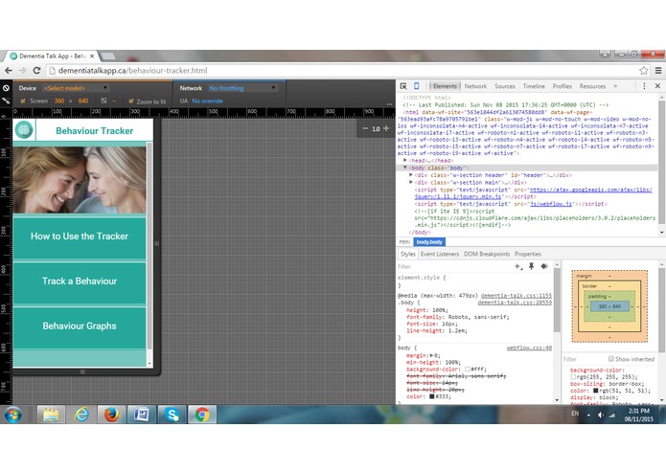Click the Styles filter input field

coord(453,266)
